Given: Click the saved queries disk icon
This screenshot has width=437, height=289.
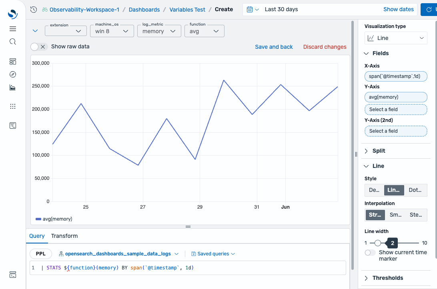Looking at the screenshot, I should tap(193, 254).
